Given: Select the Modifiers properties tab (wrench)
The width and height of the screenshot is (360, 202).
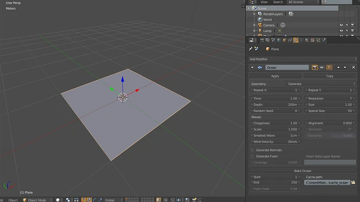Looking at the screenshot, I should tap(296, 40).
